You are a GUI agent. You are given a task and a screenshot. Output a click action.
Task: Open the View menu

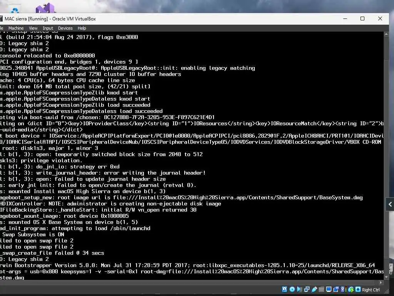(33, 28)
